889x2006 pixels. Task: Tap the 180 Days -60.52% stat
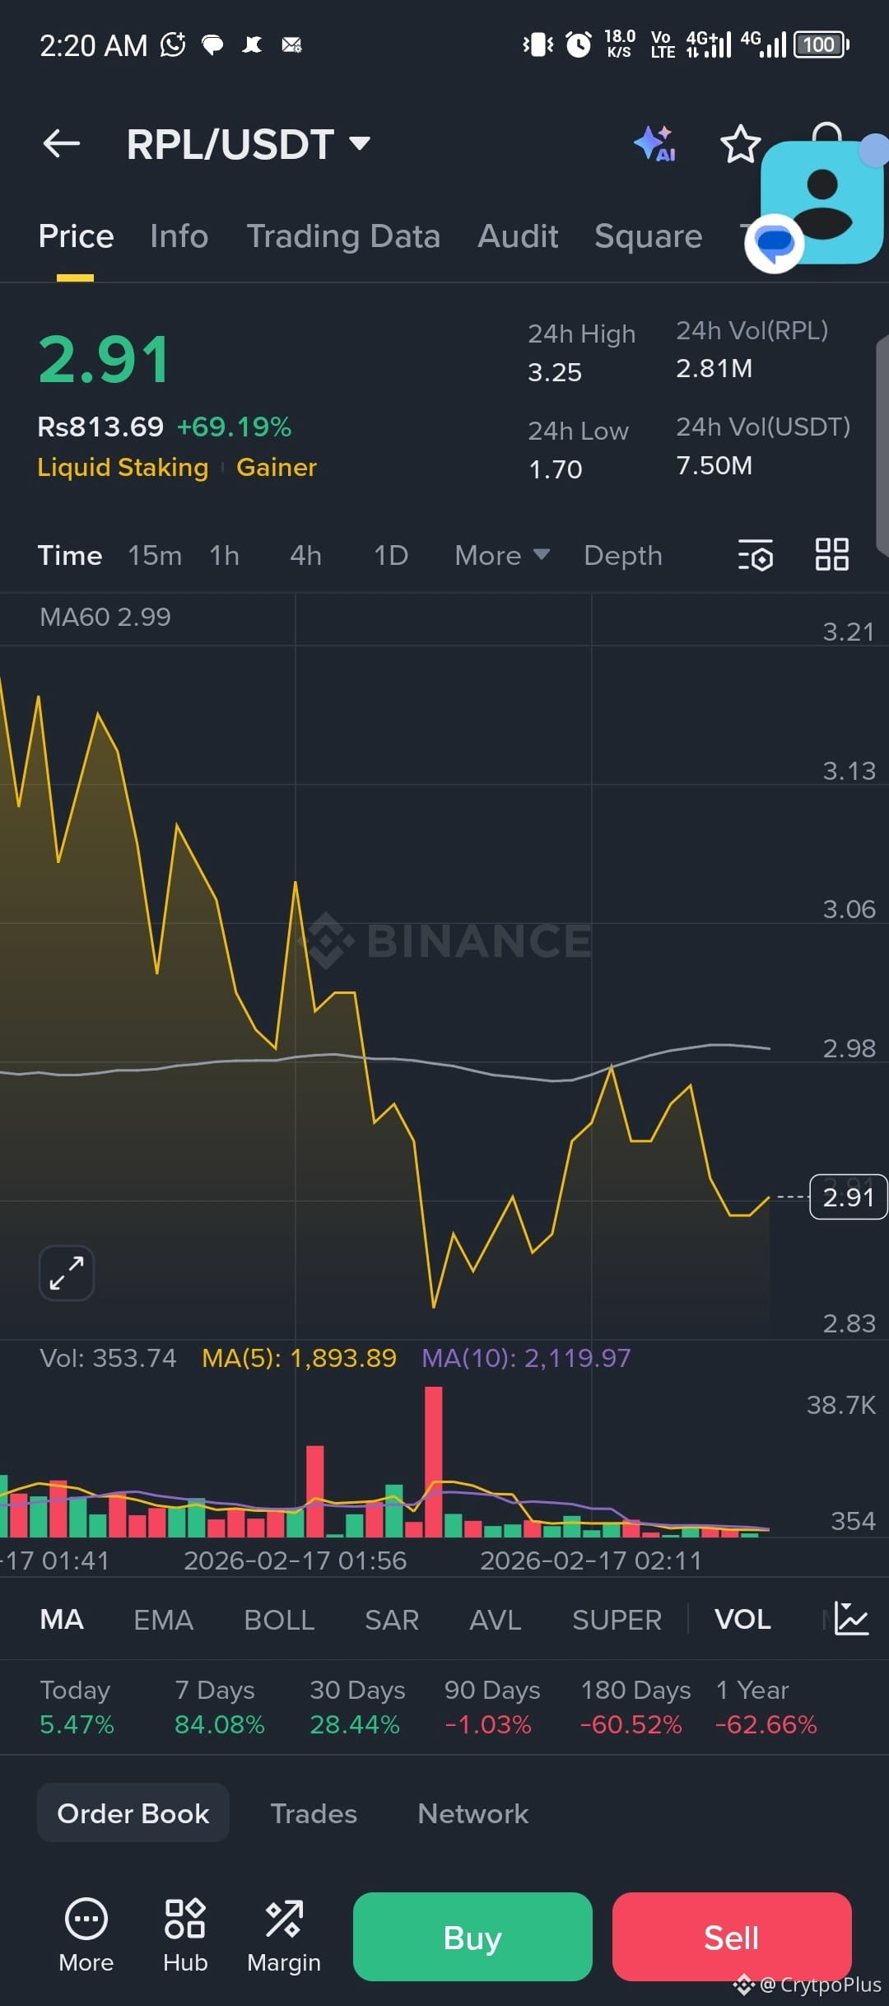[635, 1706]
